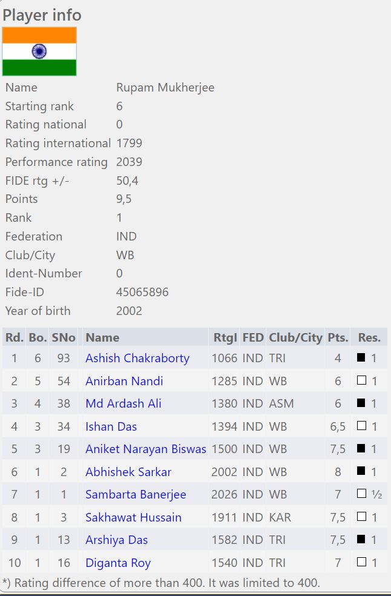The width and height of the screenshot is (391, 596).
Task: Click the white square icon for round 7
Action: click(361, 494)
